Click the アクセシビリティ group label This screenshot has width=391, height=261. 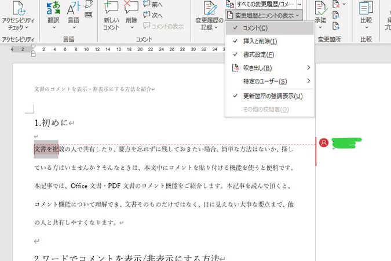18,39
